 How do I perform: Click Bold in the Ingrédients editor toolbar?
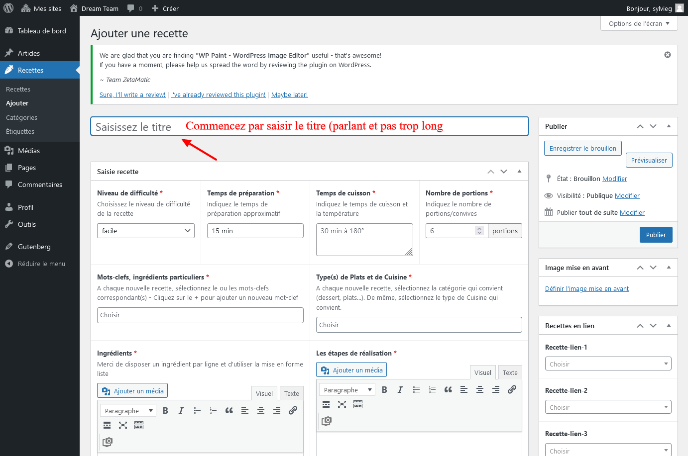165,410
